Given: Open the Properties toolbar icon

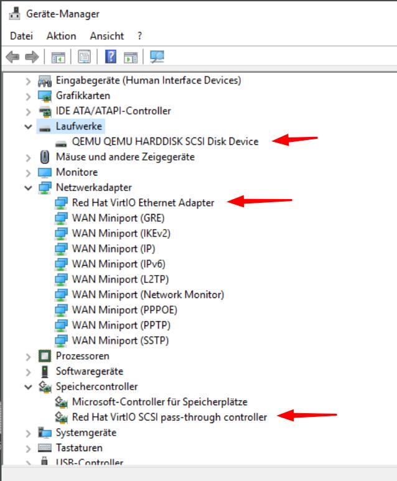Looking at the screenshot, I should point(84,57).
